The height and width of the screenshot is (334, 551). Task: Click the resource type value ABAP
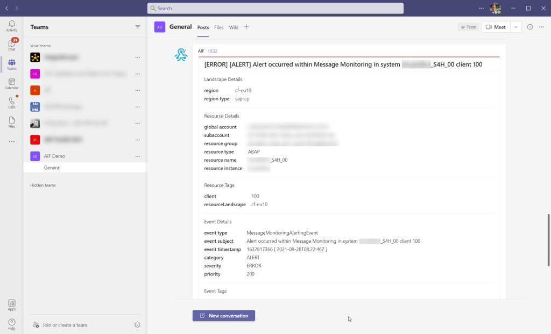254,151
